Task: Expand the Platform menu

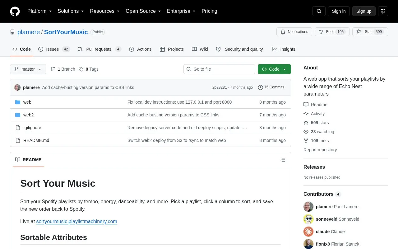Action: 39,11
